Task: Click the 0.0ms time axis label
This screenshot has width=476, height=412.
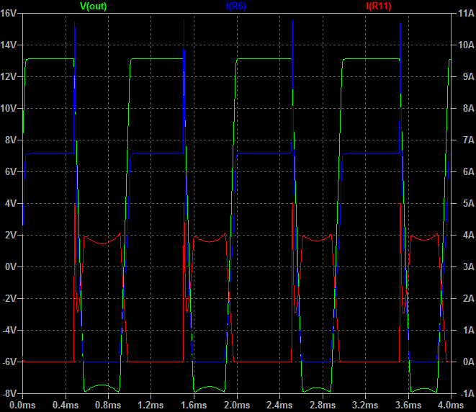Action: (x=22, y=406)
